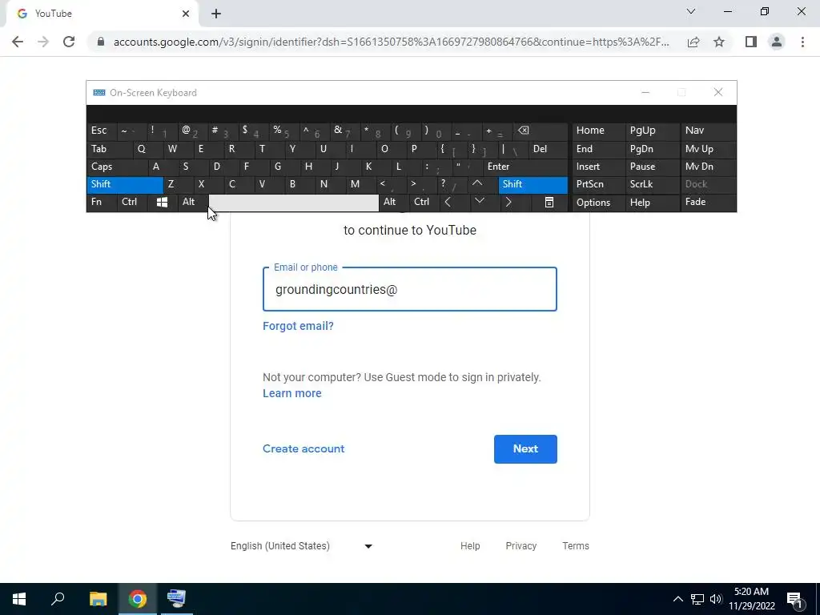Click the space bar on On-Screen Keyboard
820x615 pixels.
click(x=293, y=203)
